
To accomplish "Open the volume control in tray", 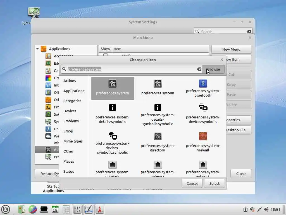I will [266, 209].
